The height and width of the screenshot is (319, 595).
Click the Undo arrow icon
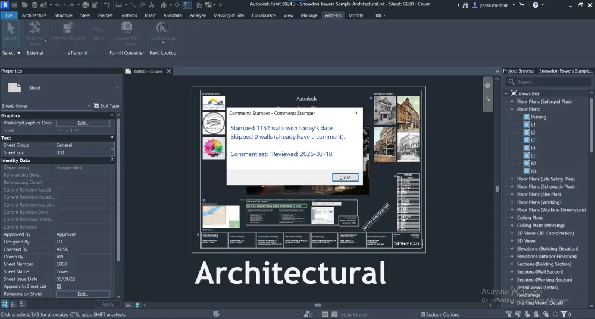pos(58,5)
